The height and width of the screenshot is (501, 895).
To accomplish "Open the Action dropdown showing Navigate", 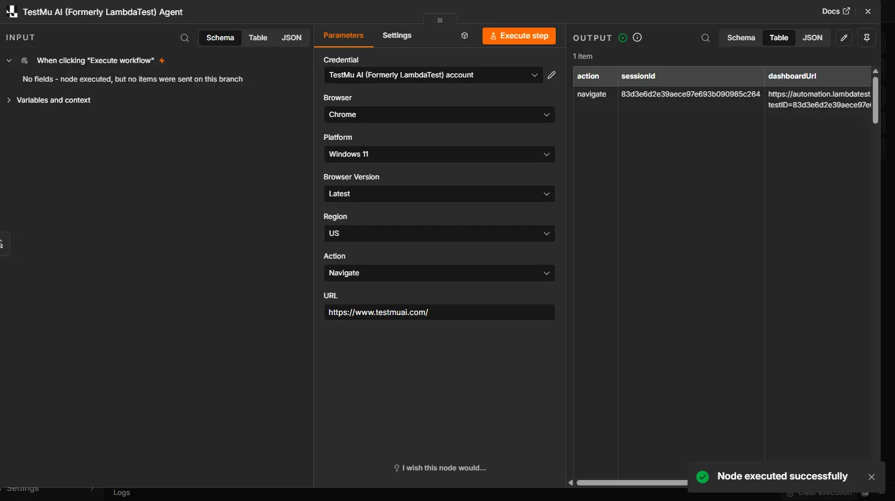I will coord(439,273).
